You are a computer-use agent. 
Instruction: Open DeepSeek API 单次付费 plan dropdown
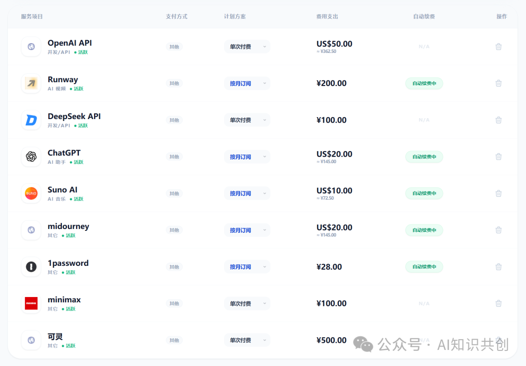coord(247,120)
